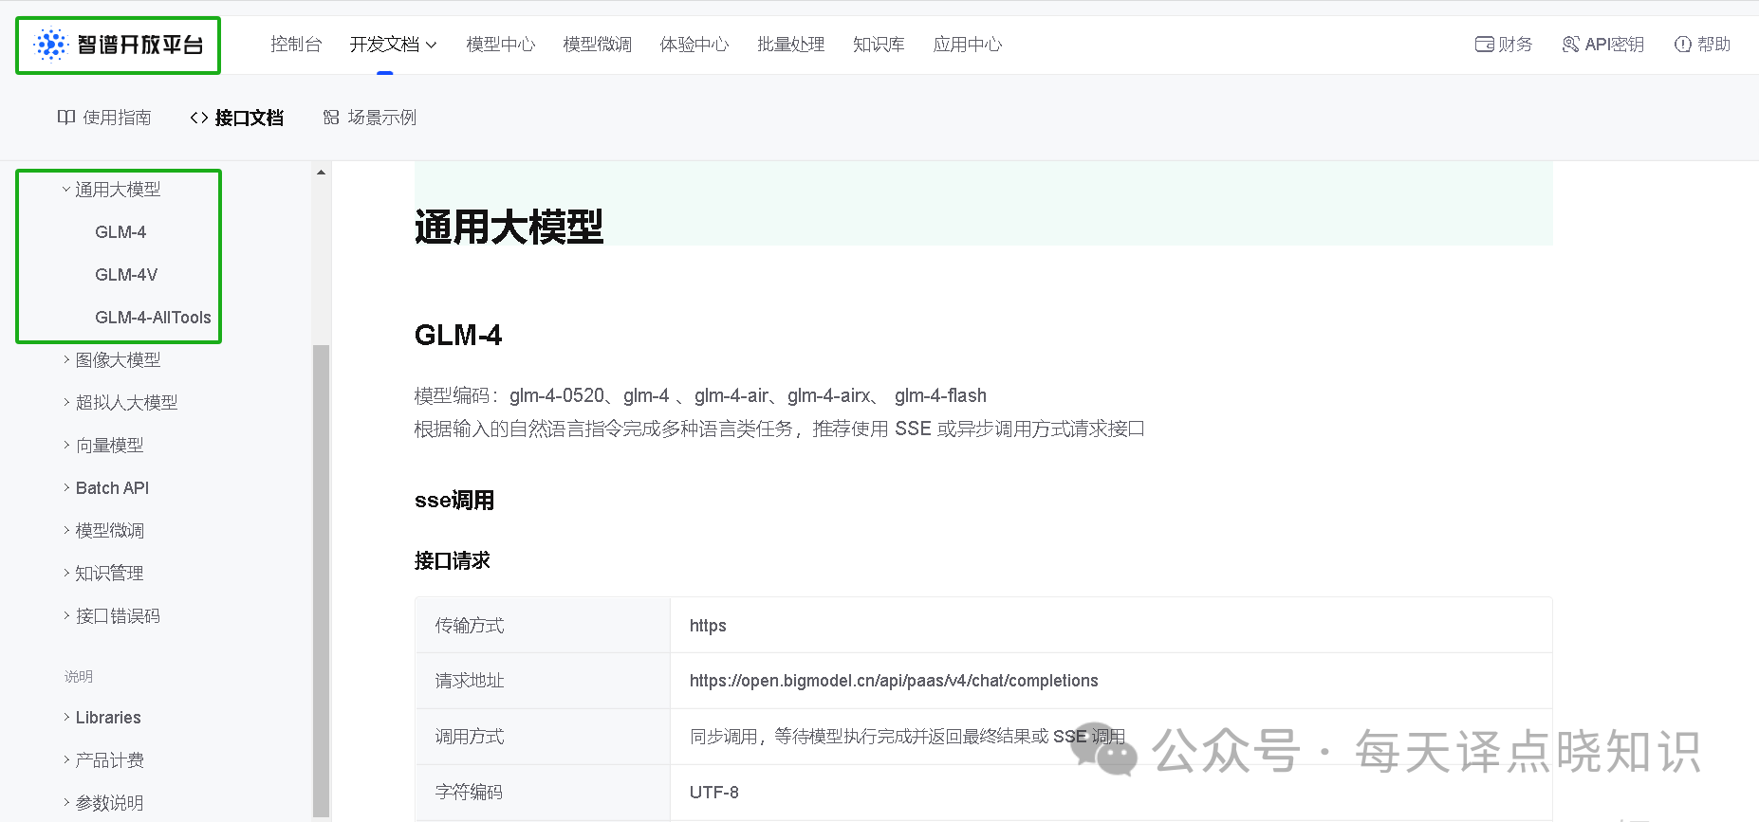Viewport: 1759px width, 822px height.
Task: Click the 接口请求 subheading
Action: pos(453,561)
